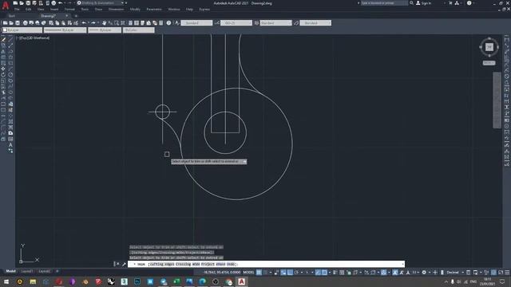Toggle Polar Tracking in status bar

tap(296, 273)
